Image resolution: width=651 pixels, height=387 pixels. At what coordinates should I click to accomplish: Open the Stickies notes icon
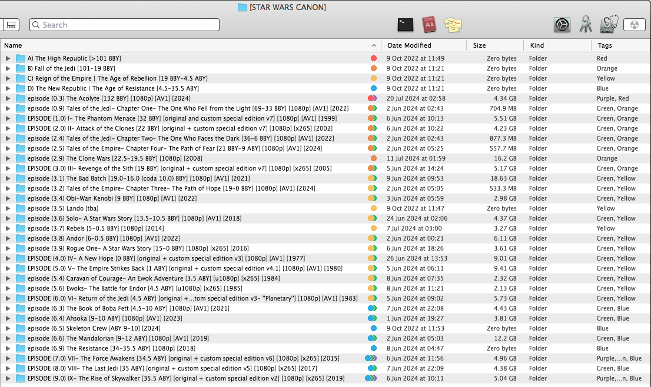453,25
